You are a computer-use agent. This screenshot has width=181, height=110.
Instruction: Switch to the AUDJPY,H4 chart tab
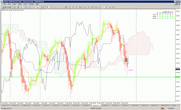pyautogui.click(x=16, y=105)
